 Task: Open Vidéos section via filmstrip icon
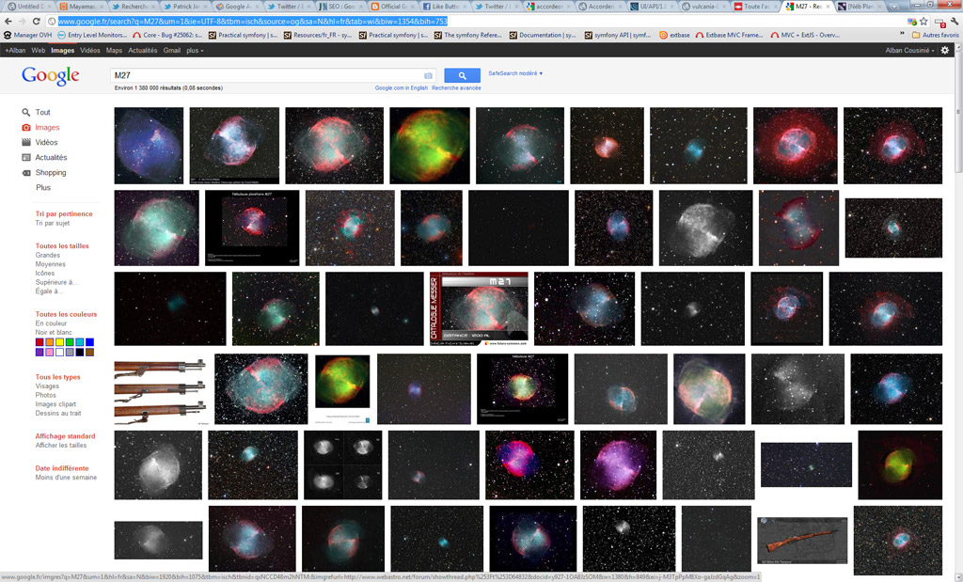click(x=24, y=142)
